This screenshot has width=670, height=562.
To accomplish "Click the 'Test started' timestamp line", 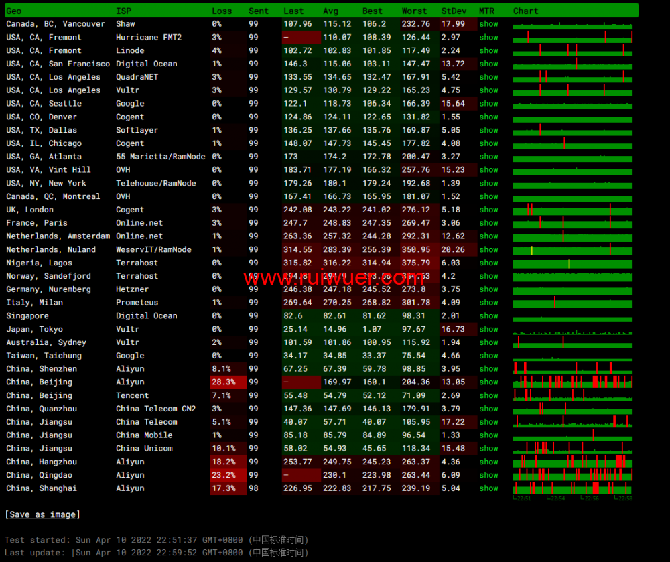I will pyautogui.click(x=156, y=539).
